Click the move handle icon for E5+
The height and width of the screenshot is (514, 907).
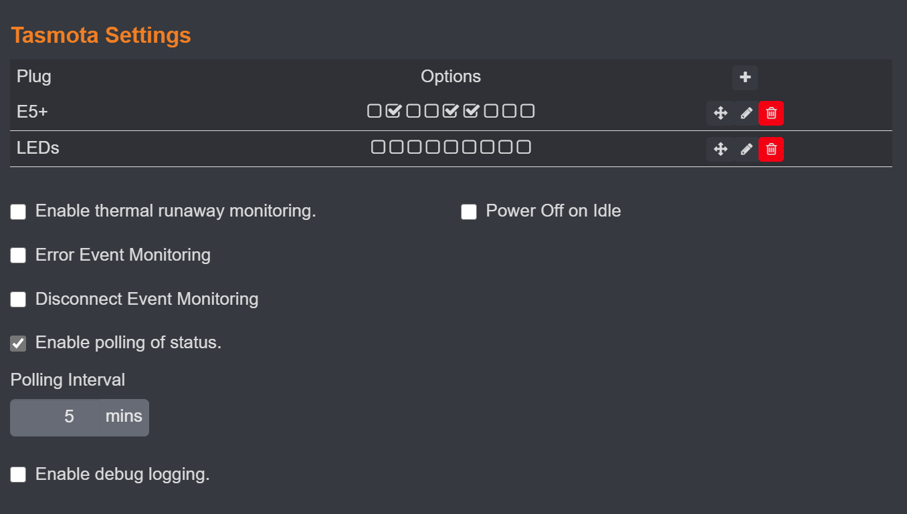point(720,113)
